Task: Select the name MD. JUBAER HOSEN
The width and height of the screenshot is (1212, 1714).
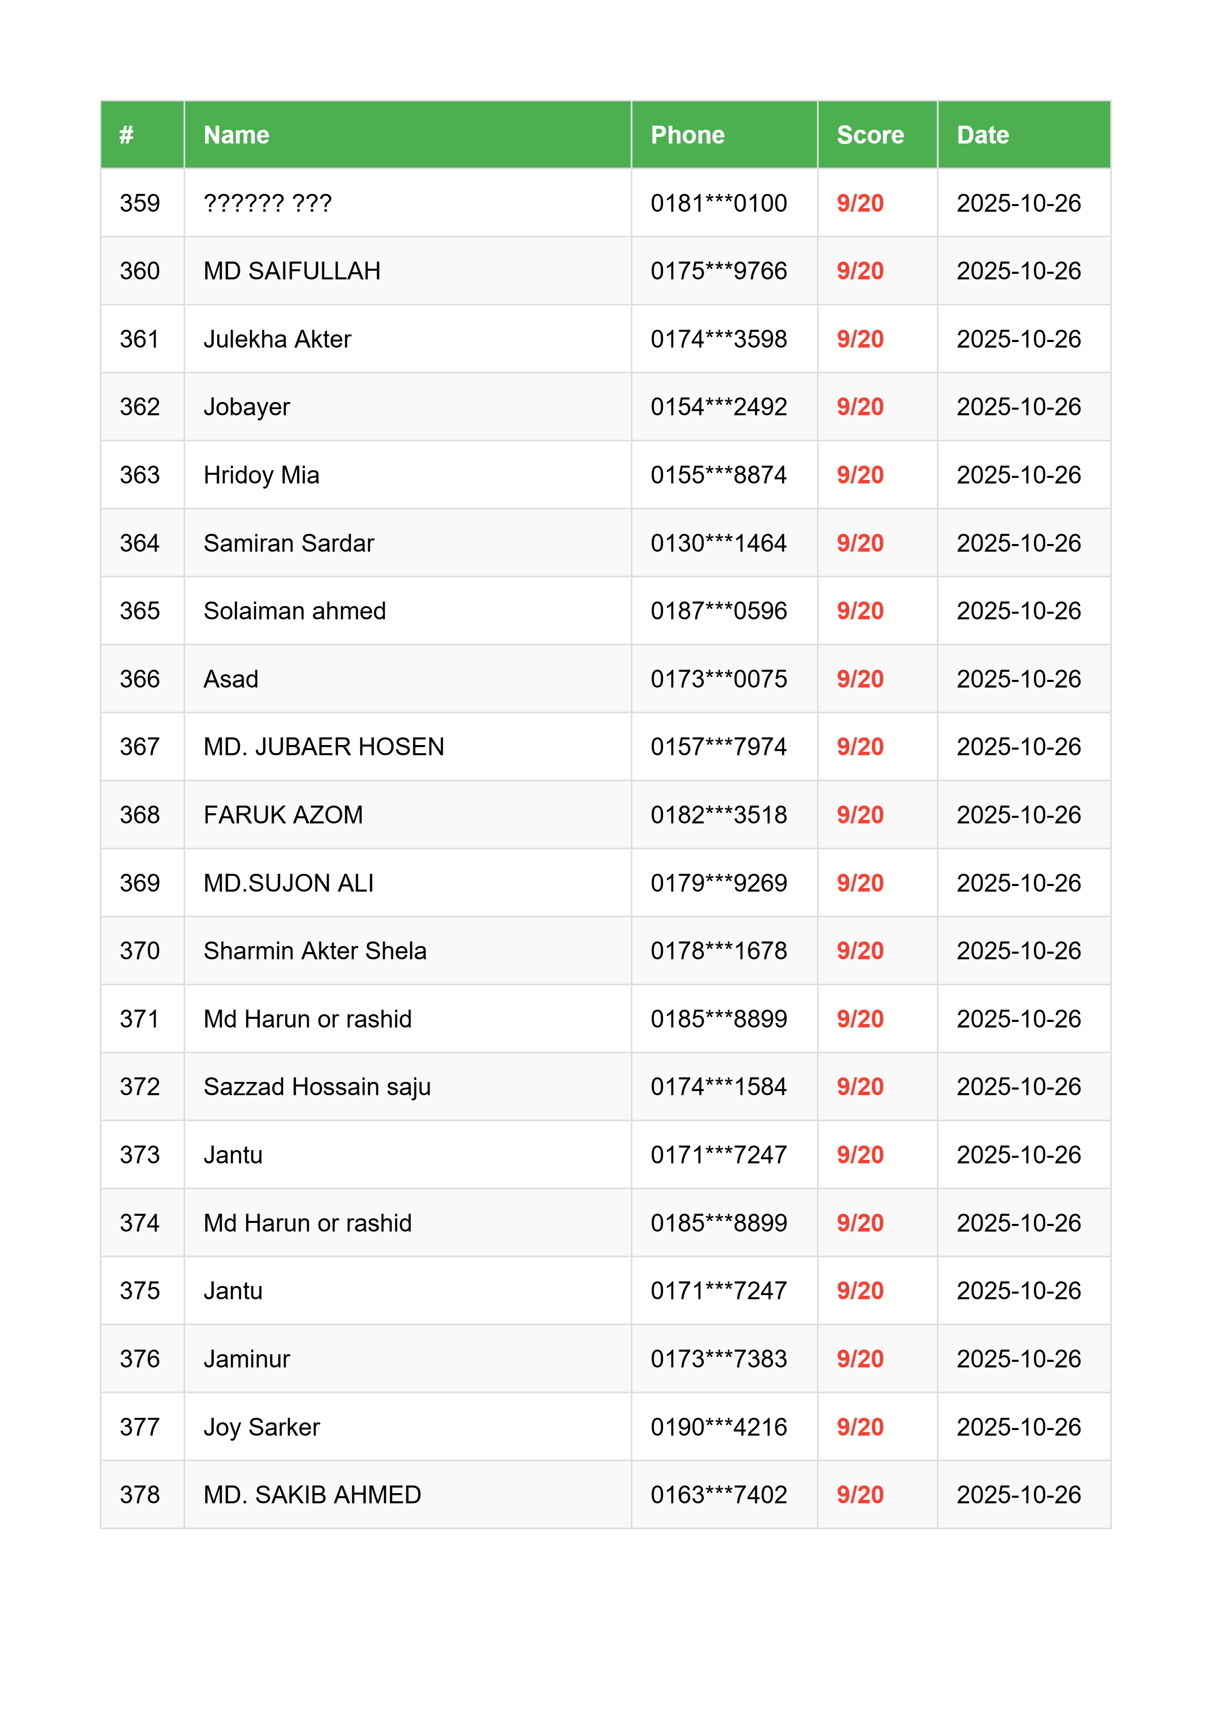Action: (x=323, y=747)
